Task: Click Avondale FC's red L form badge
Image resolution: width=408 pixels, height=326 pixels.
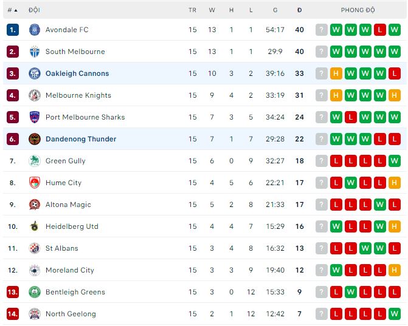Action: click(380, 30)
